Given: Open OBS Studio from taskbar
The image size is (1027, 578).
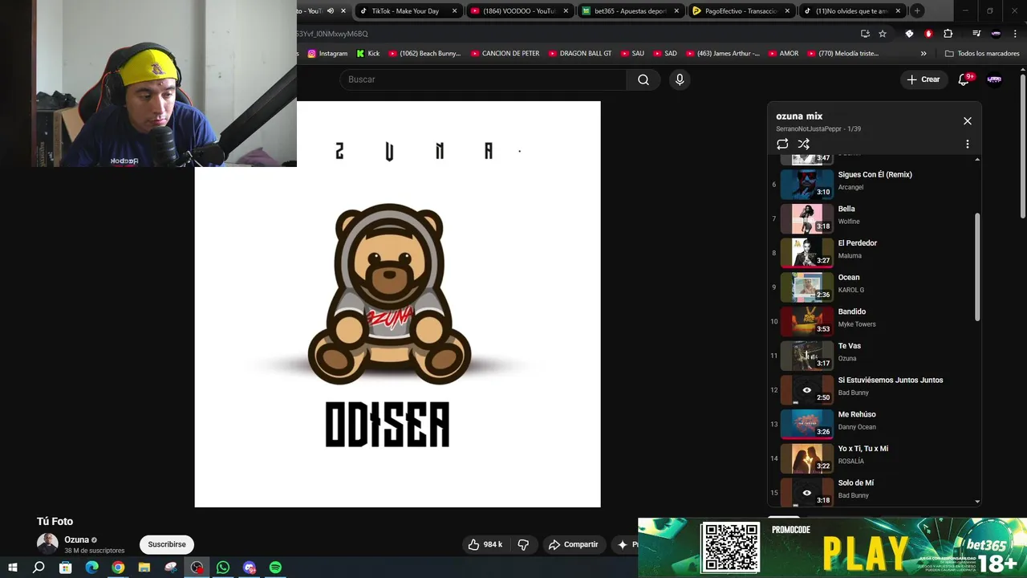Looking at the screenshot, I should [197, 568].
